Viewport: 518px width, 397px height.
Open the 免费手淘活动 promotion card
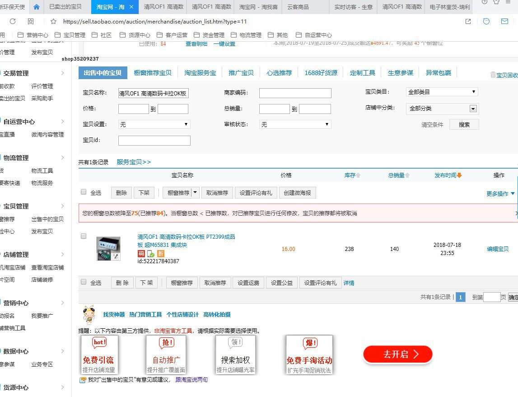pos(309,354)
